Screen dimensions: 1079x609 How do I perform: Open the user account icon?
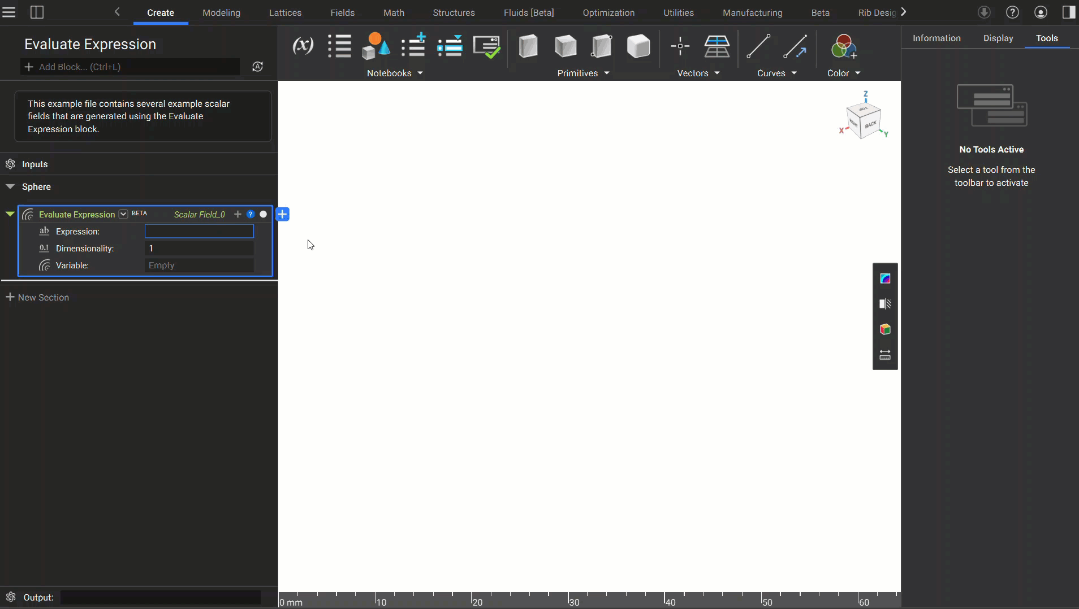pos(1041,12)
